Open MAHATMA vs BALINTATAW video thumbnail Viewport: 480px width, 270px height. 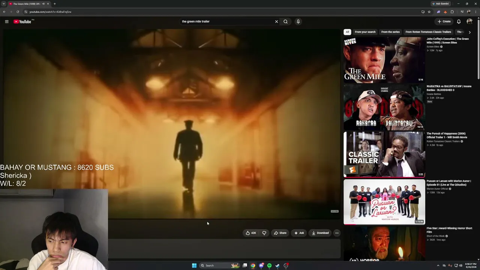(x=384, y=107)
